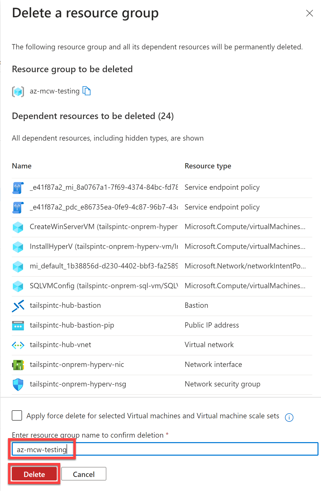
Task: Close the Delete a resource group panel
Action: coord(309,13)
